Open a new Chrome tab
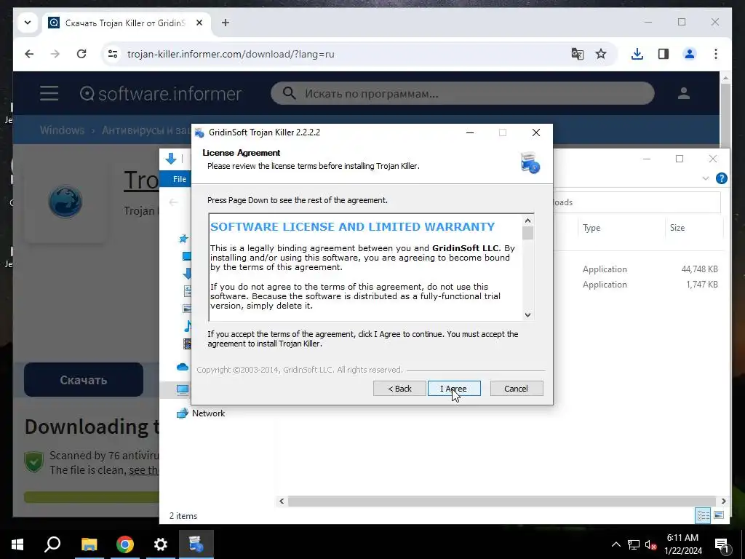 pos(226,23)
